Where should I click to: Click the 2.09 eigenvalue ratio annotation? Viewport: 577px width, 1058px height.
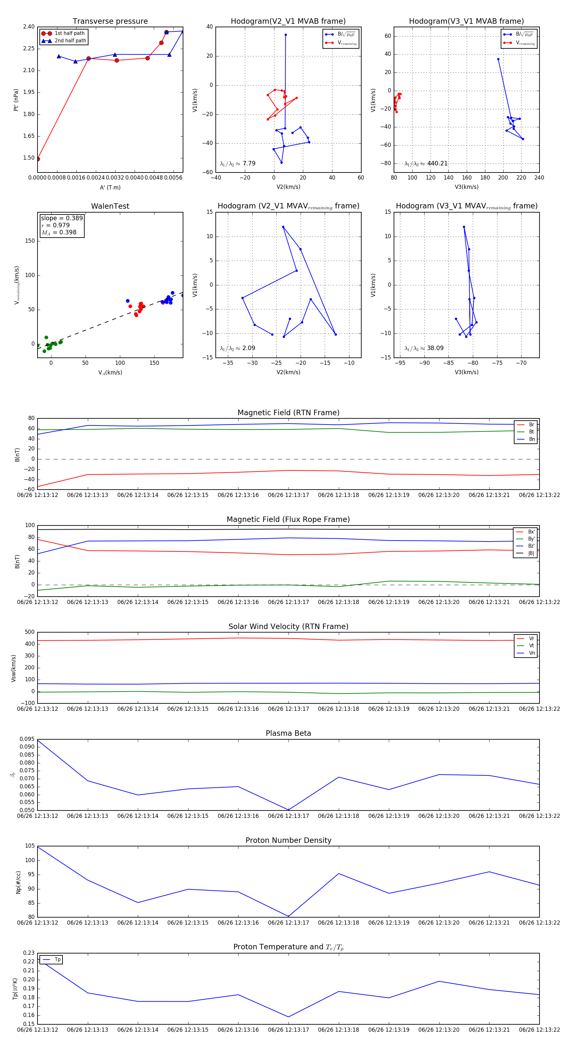(x=238, y=348)
